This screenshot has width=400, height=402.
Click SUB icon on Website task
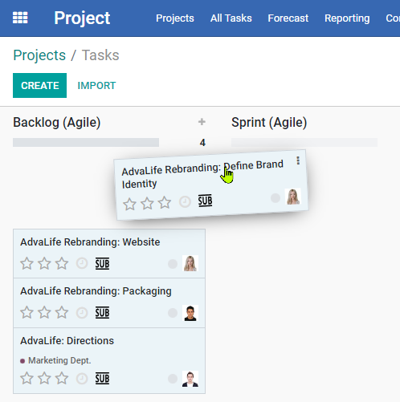(x=102, y=264)
